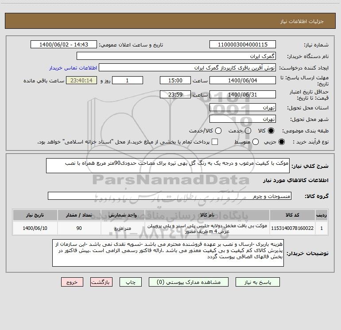The image size is (341, 330).
Task: Click the تعداد / مقدار column header
Action: tap(79, 215)
